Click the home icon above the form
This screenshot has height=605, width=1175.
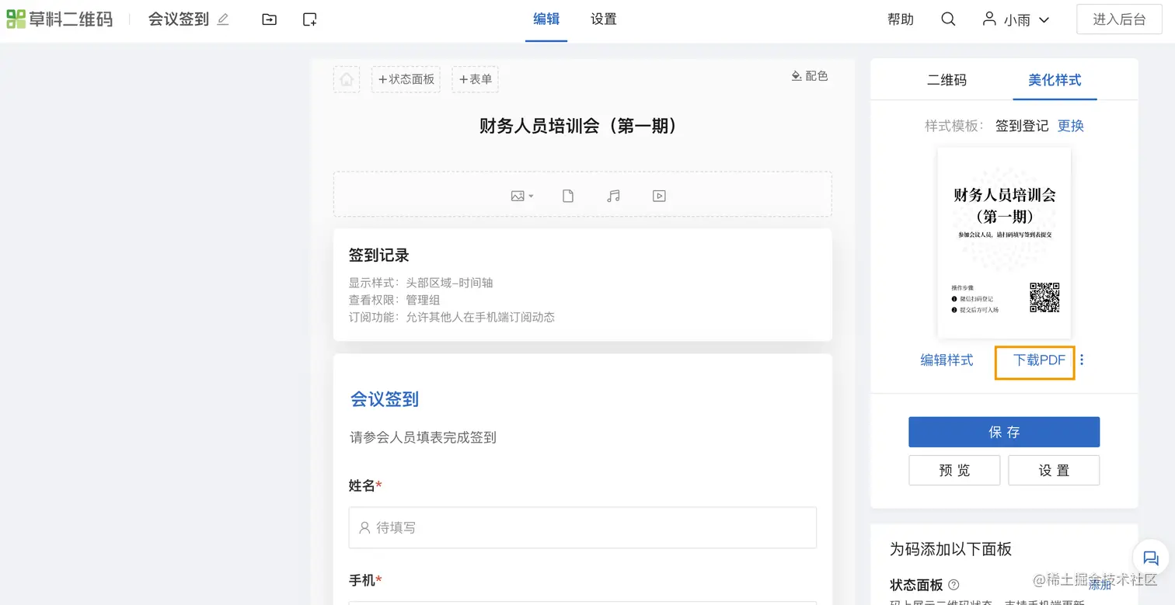coord(347,79)
